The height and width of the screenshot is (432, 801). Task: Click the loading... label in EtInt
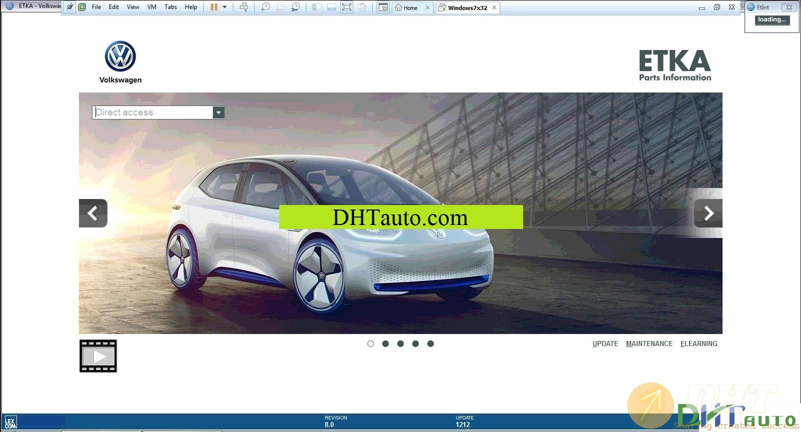coord(772,20)
